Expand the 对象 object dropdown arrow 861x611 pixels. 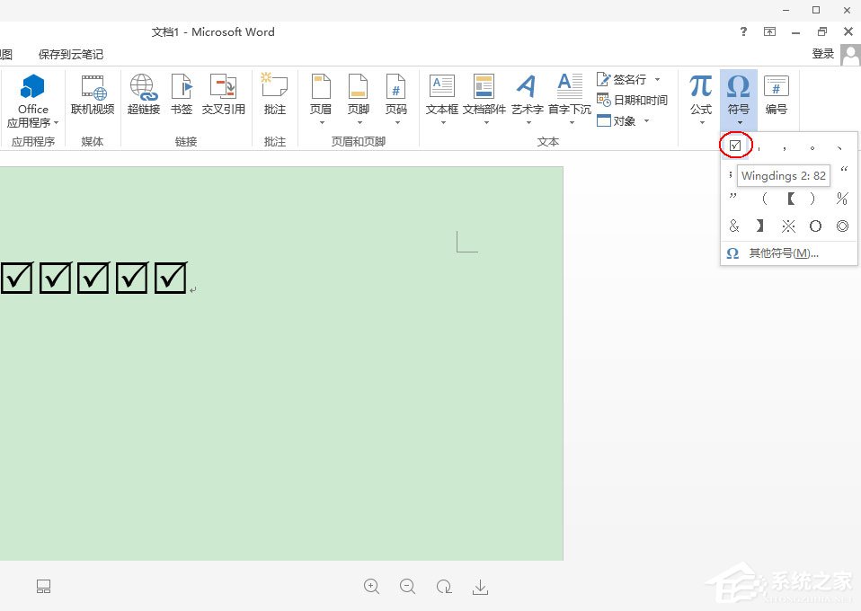click(x=644, y=120)
